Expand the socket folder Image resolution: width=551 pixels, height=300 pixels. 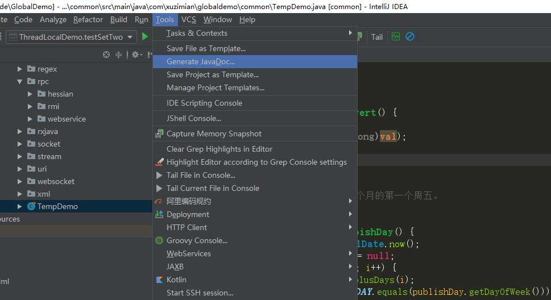coord(20,144)
